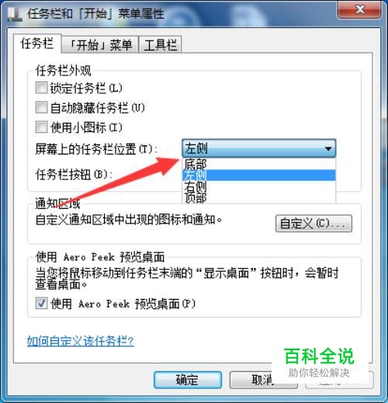Open the 左侧 position combo box
The width and height of the screenshot is (388, 403).
259,148
